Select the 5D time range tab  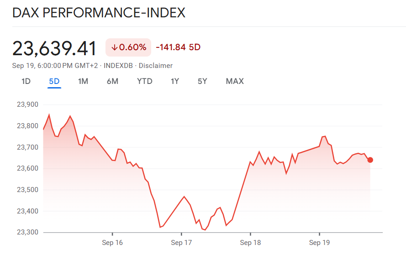[54, 81]
